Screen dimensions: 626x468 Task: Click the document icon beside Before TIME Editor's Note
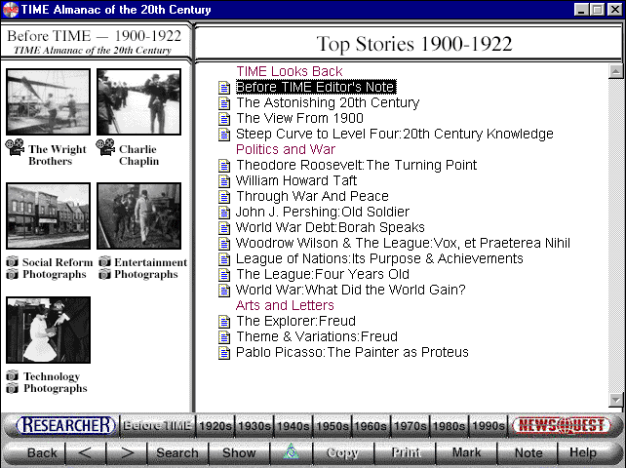click(224, 88)
